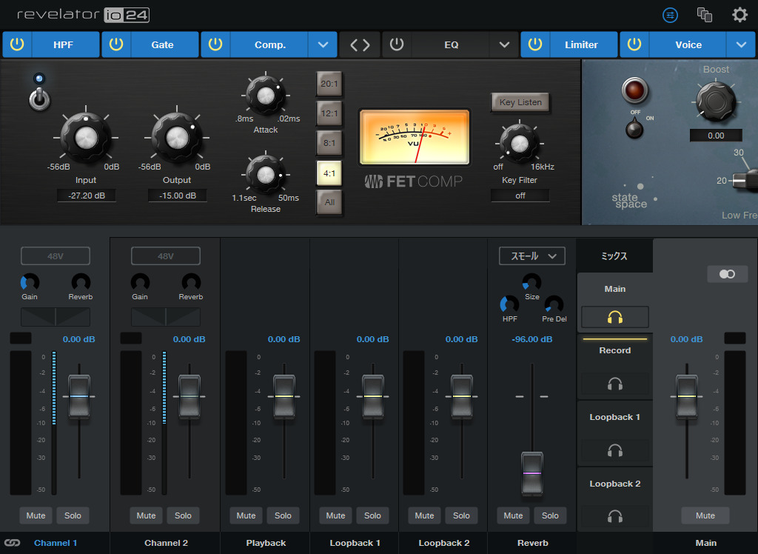The height and width of the screenshot is (554, 758).
Task: Click Loopback 1 mix headphone icon
Action: (615, 451)
